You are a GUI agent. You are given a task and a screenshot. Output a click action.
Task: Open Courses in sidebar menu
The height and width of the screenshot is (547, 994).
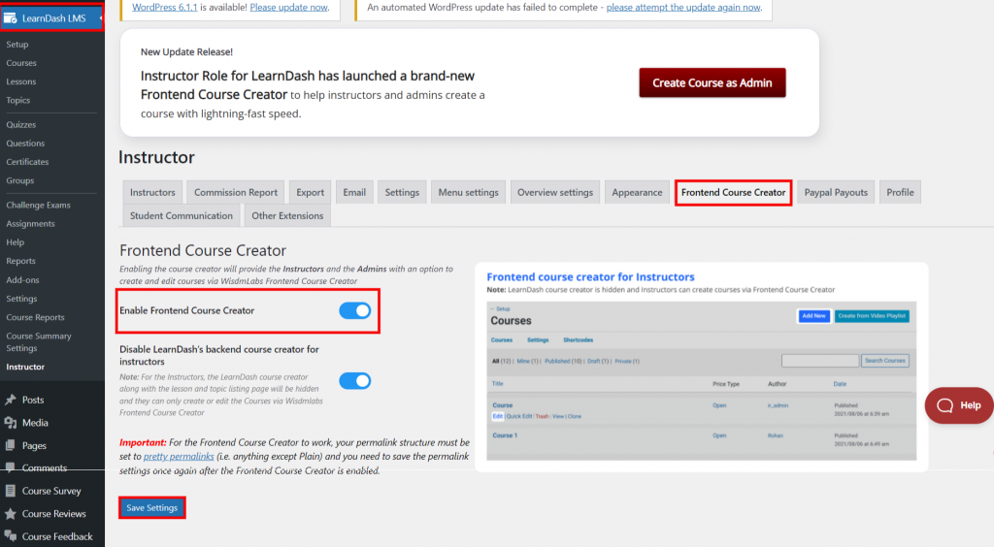(x=21, y=63)
